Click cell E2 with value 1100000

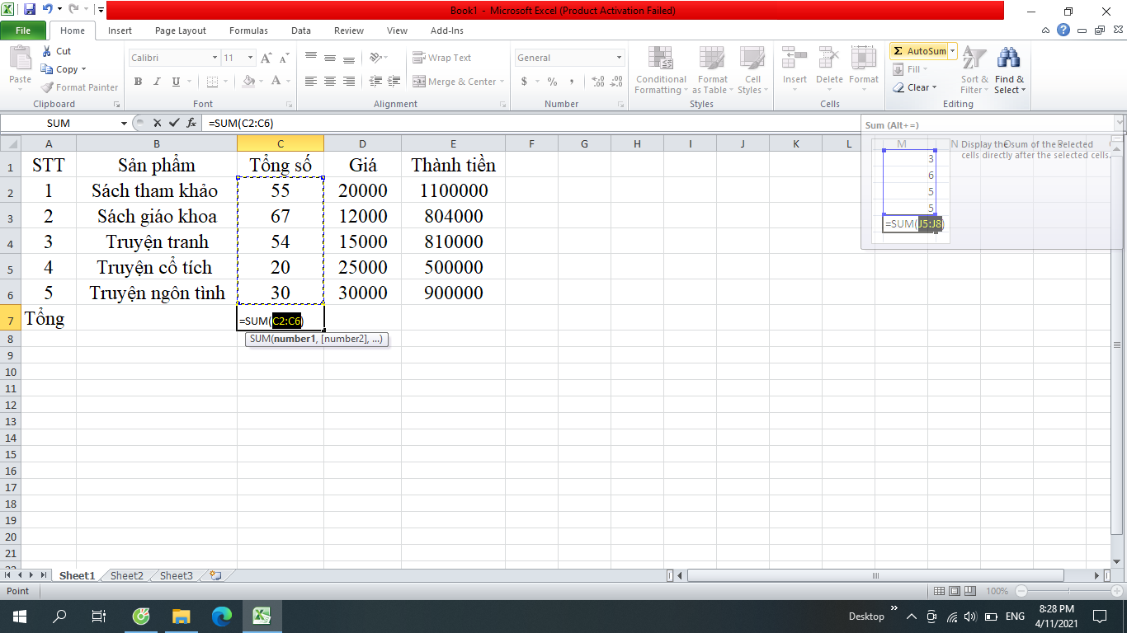454,190
